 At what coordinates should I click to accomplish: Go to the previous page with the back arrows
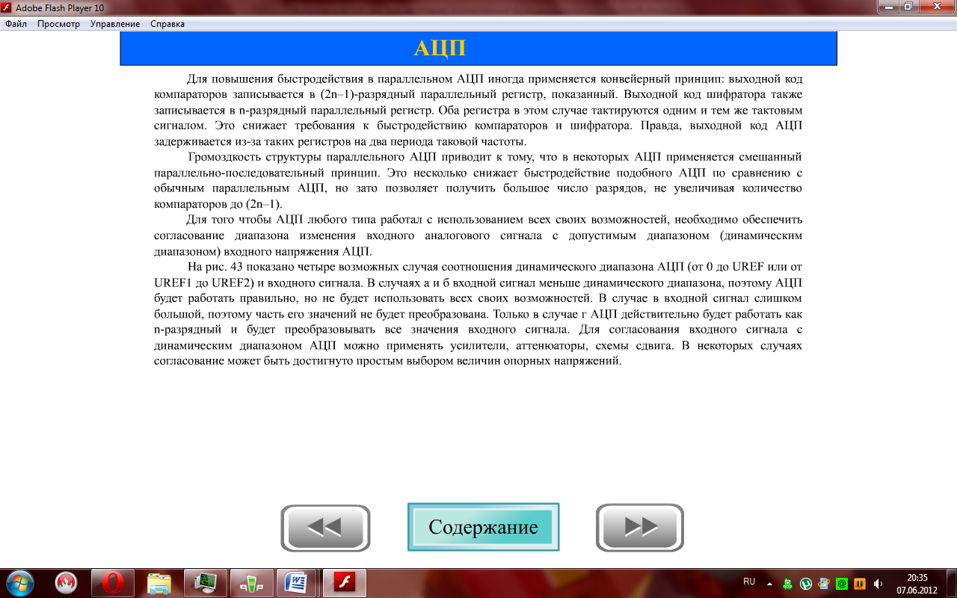click(x=325, y=528)
